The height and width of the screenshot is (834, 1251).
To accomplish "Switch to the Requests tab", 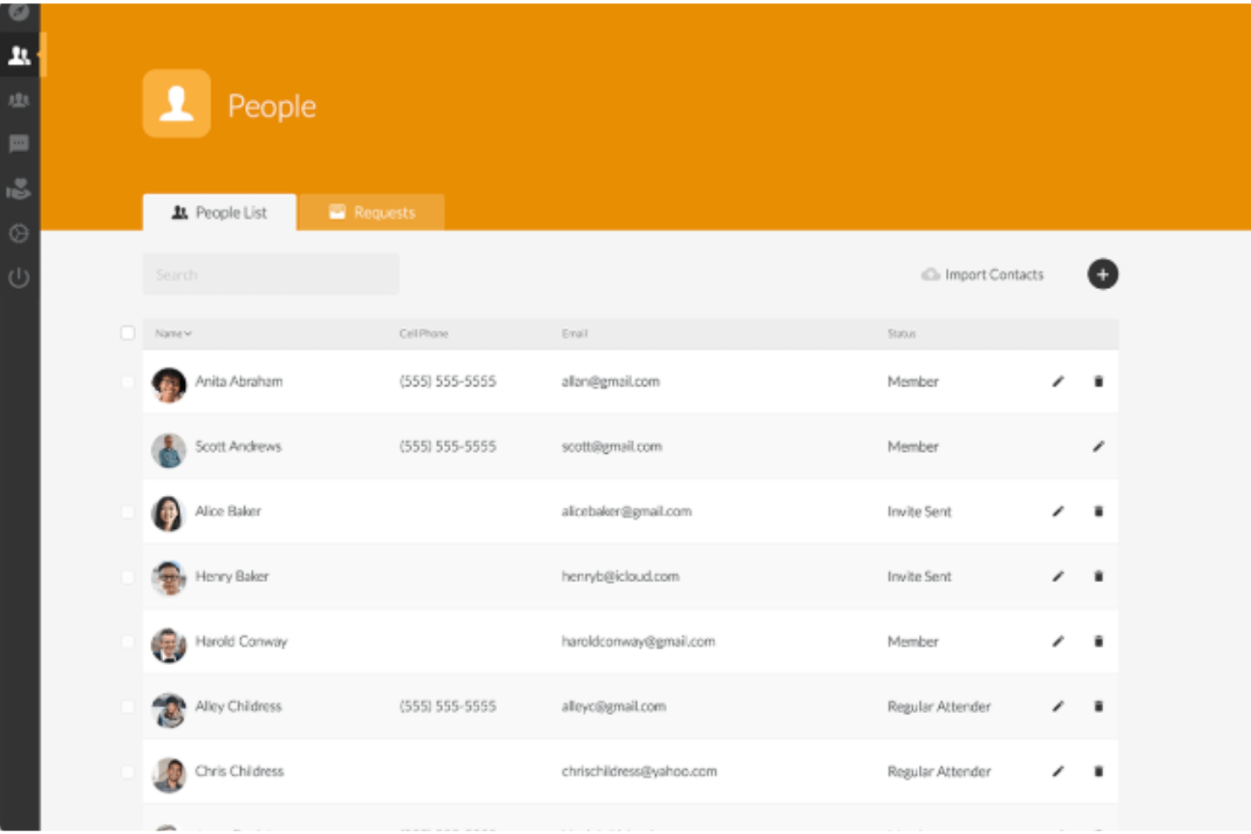I will [x=372, y=212].
